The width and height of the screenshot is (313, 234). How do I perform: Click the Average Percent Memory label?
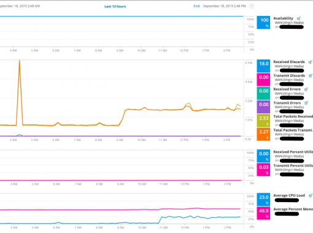[x=293, y=209]
